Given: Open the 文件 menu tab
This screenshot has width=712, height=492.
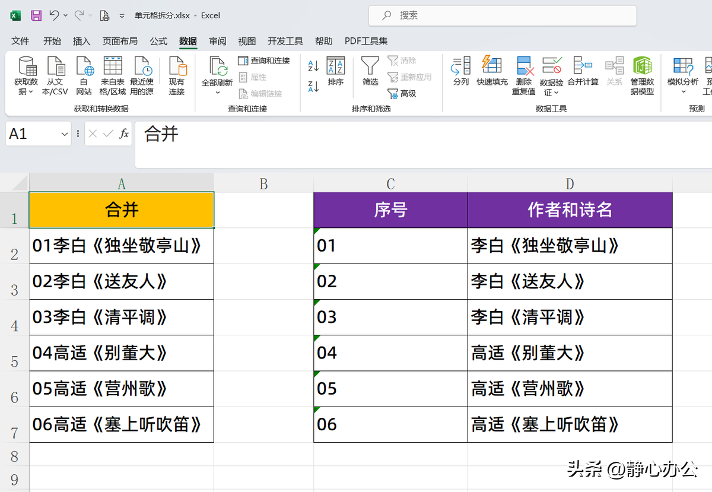Looking at the screenshot, I should (20, 41).
